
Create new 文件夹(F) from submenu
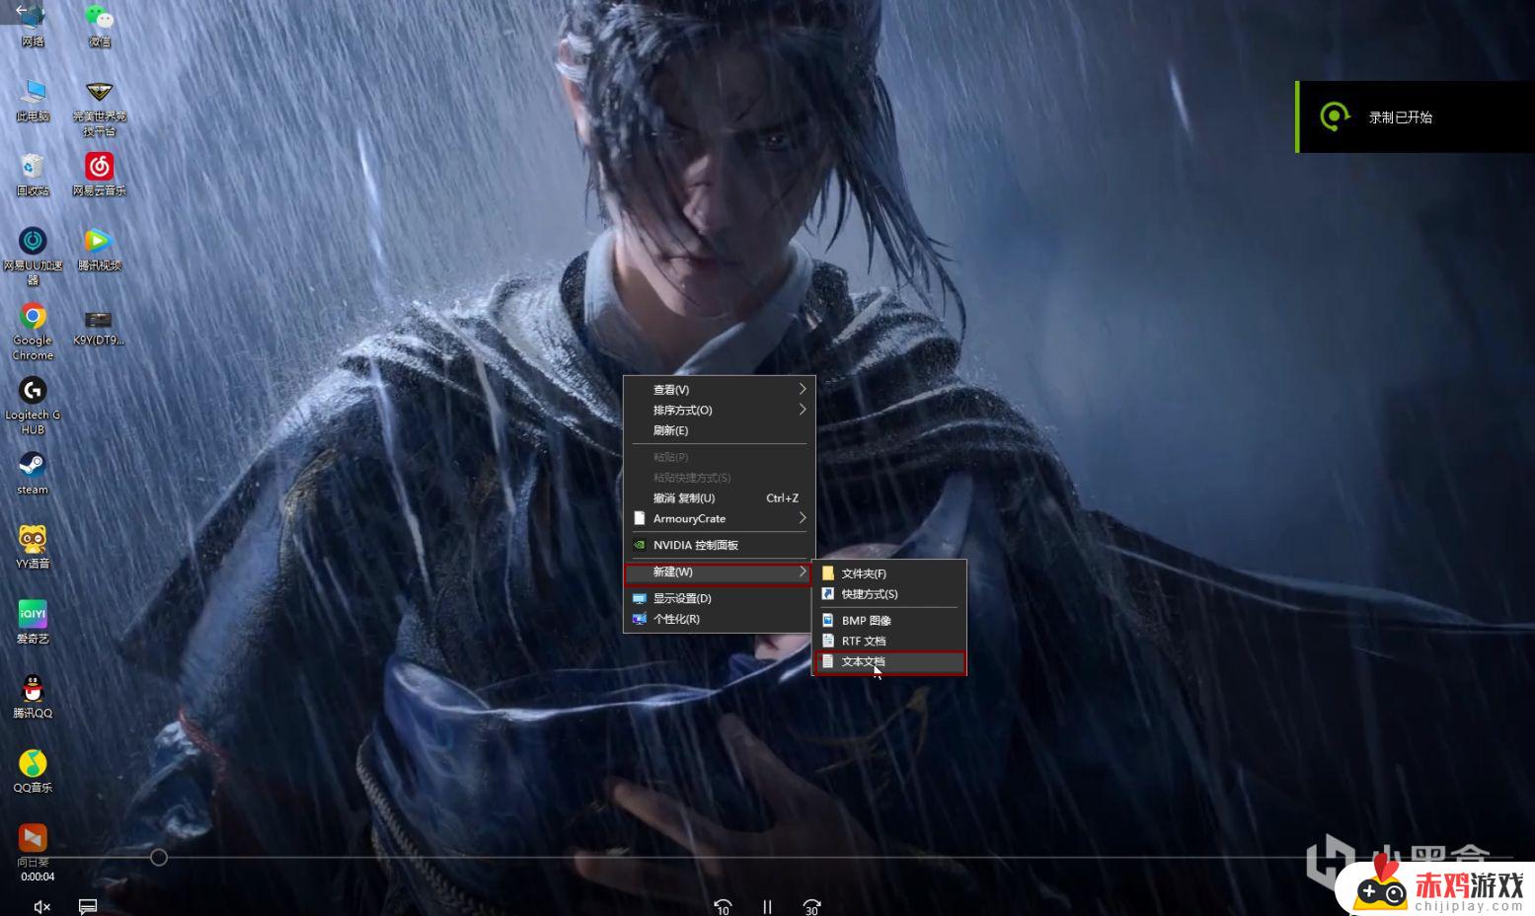coord(889,573)
